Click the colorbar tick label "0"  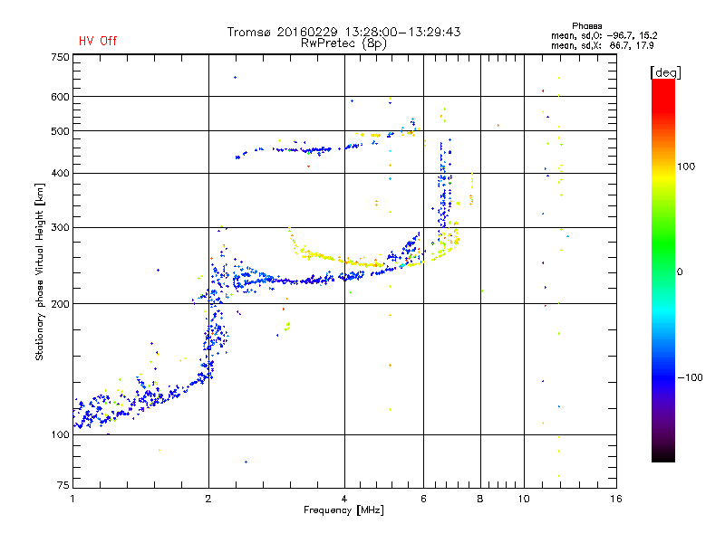tap(680, 271)
